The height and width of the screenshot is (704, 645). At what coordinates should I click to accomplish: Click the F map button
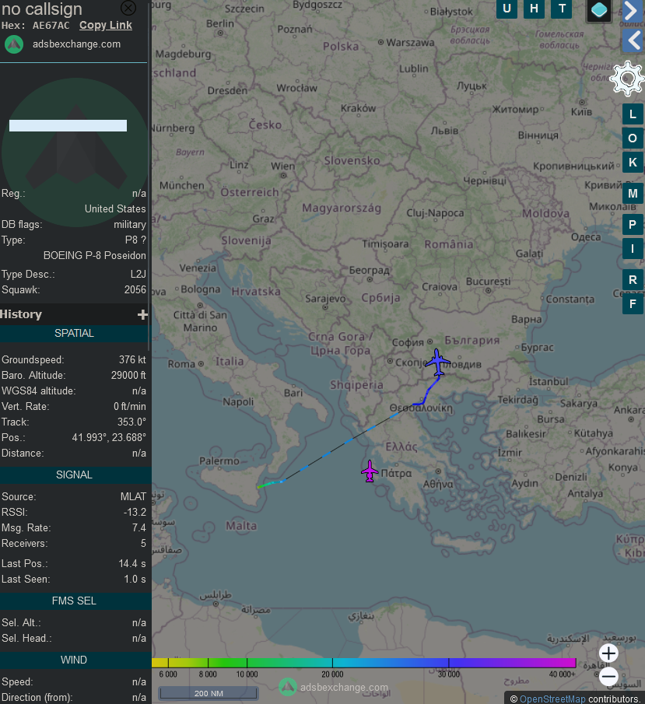[x=633, y=304]
